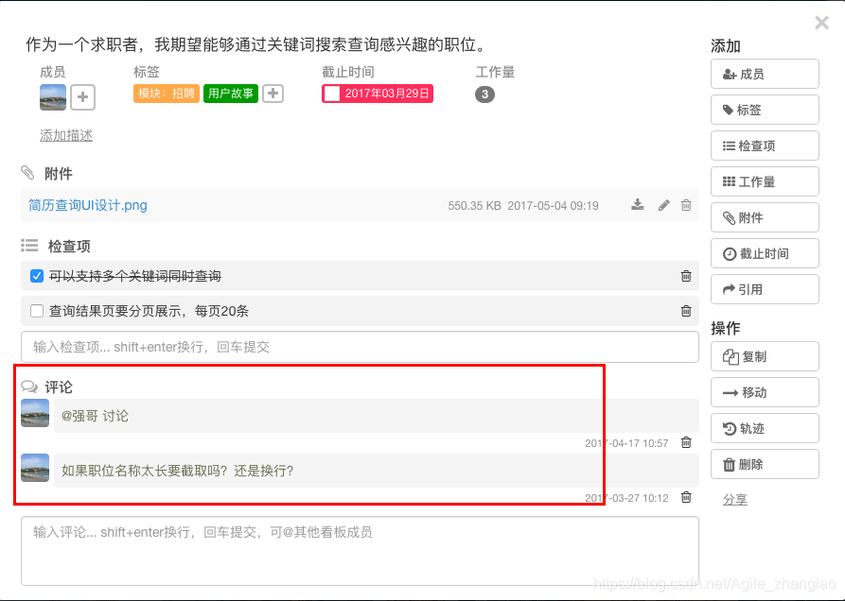
Task: Click the 成员 button in 添加 sidebar
Action: point(765,74)
